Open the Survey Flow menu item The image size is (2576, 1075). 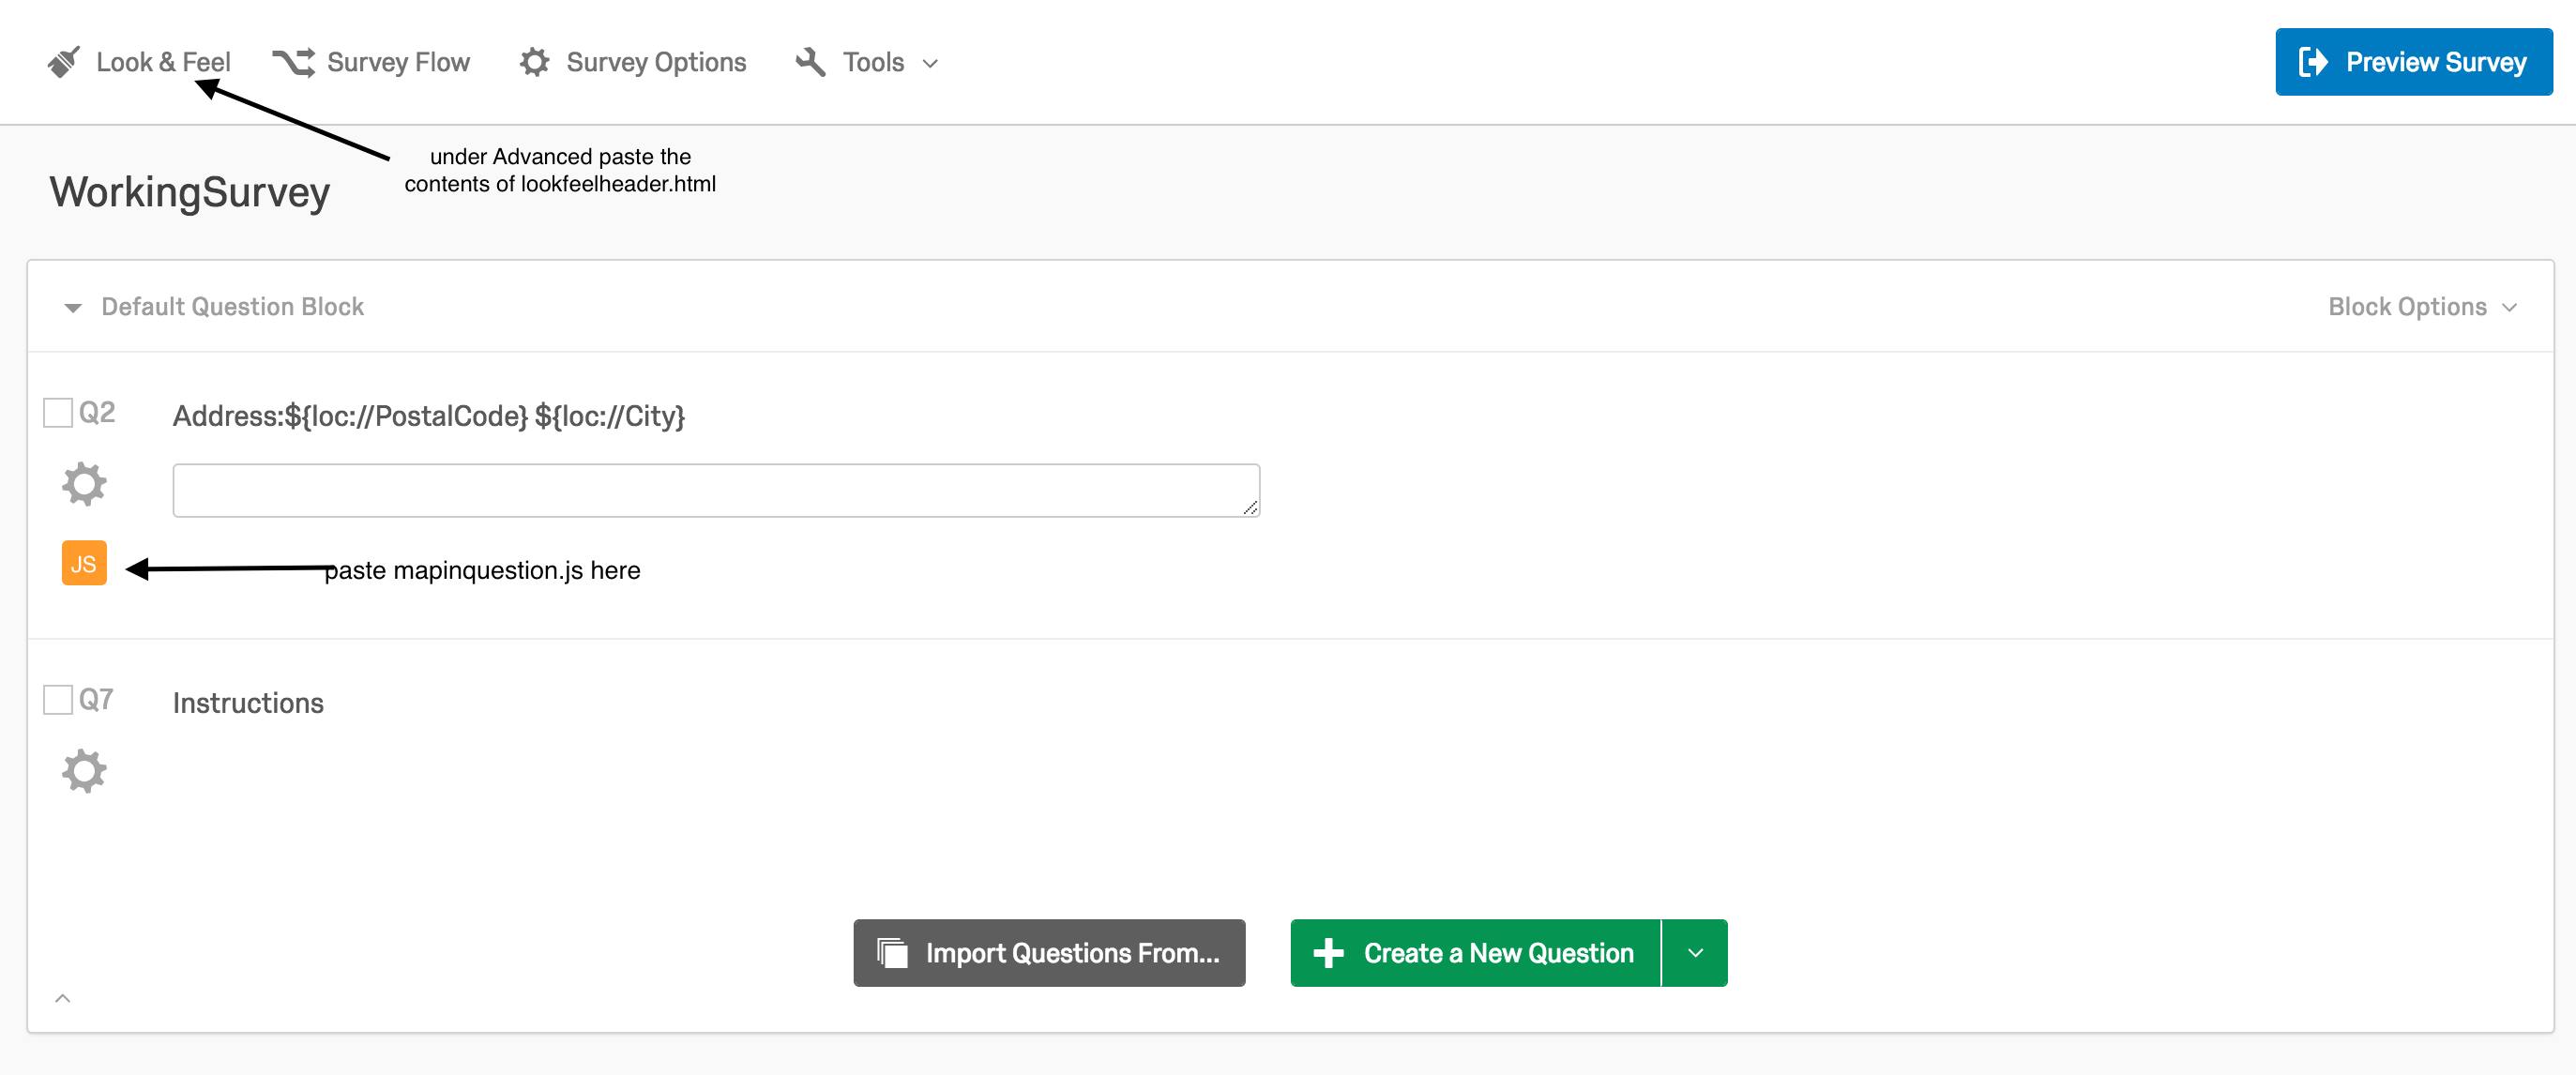coord(398,62)
